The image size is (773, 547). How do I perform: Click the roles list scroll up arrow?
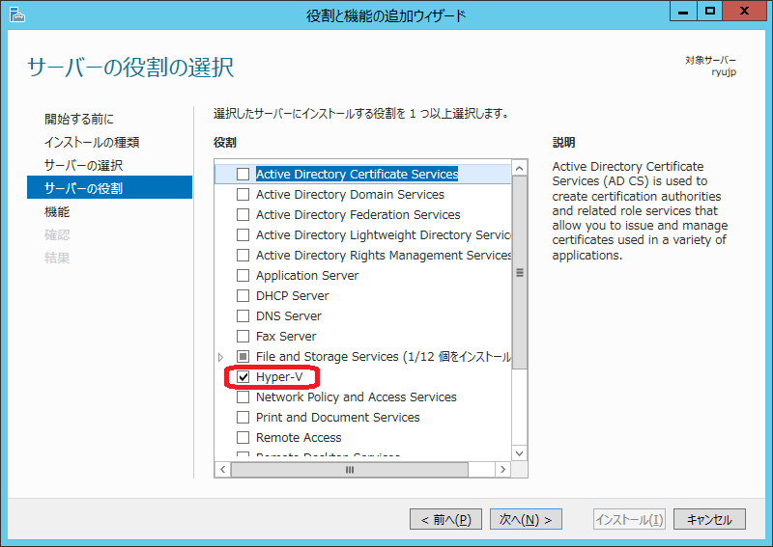click(520, 169)
